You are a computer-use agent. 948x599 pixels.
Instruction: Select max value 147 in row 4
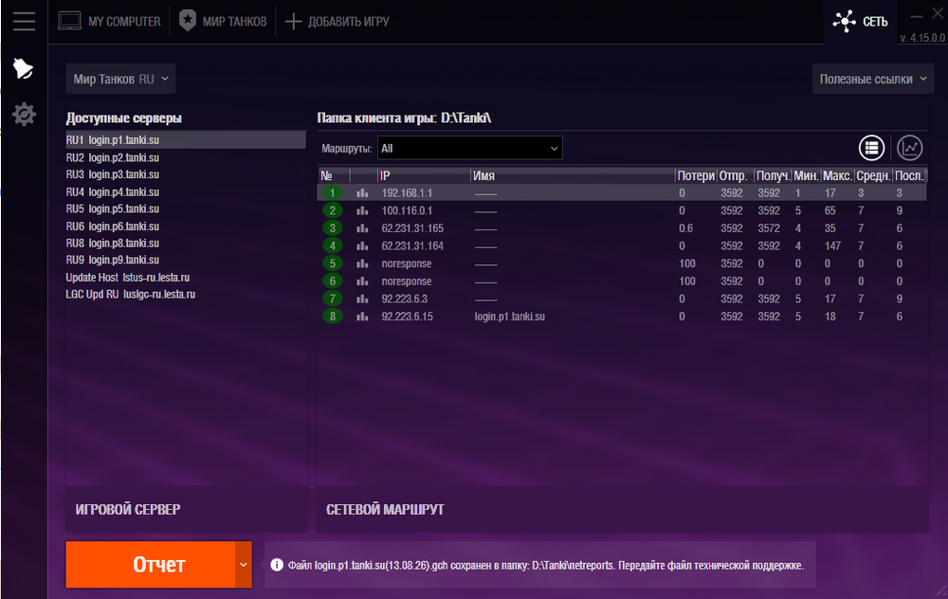coord(832,246)
